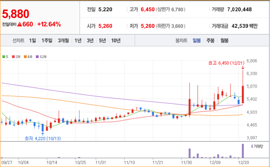Click the change amount 660
Screen dimensions: 270x167
[28, 24]
